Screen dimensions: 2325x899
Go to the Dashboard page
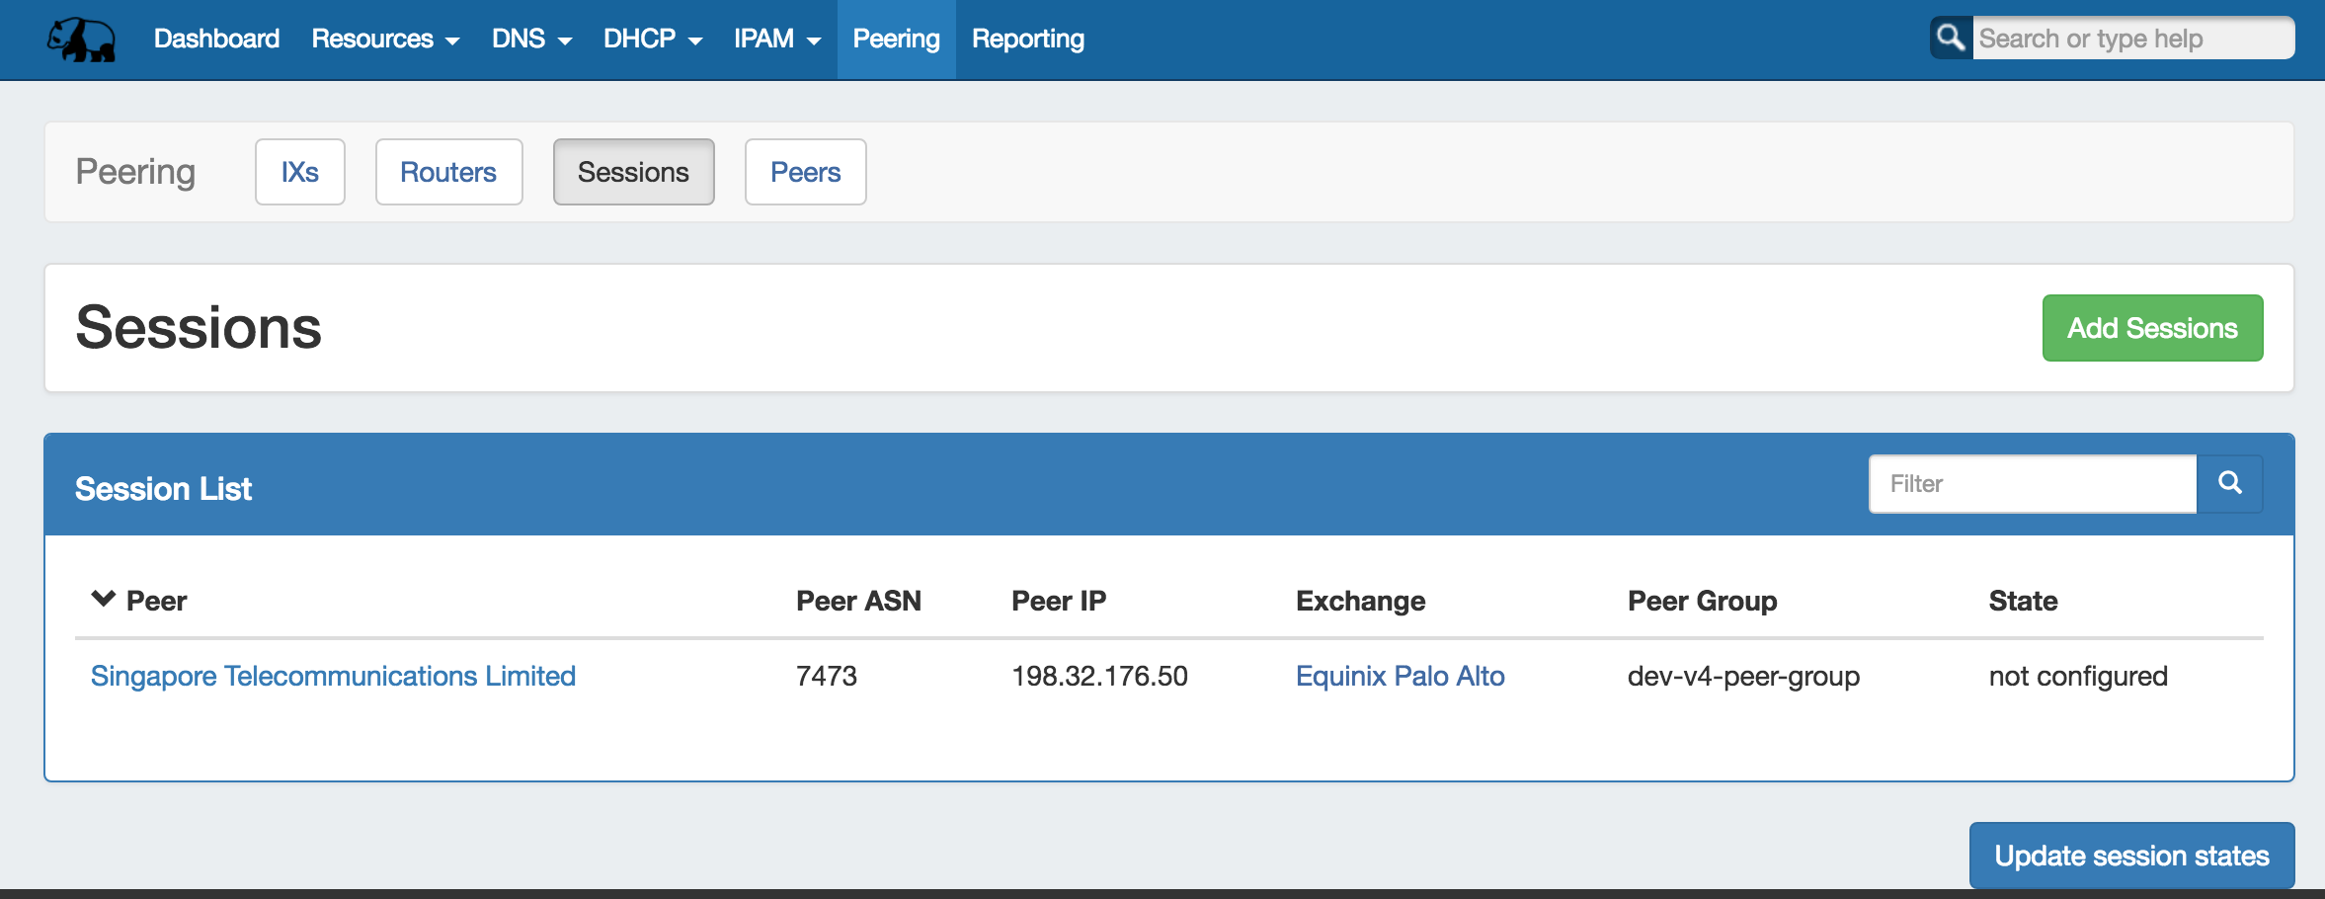[x=216, y=40]
